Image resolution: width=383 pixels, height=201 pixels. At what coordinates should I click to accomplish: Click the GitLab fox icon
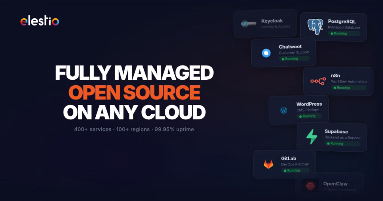coord(268,164)
